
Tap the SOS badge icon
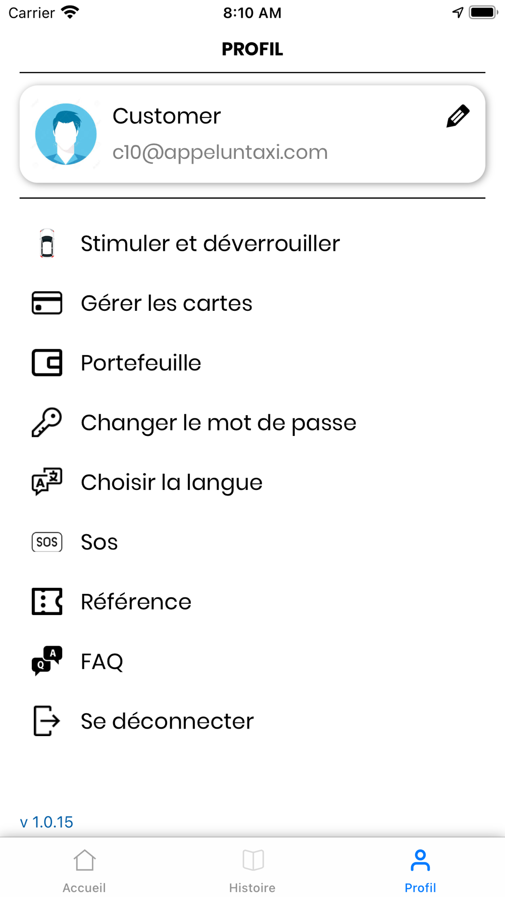click(47, 542)
